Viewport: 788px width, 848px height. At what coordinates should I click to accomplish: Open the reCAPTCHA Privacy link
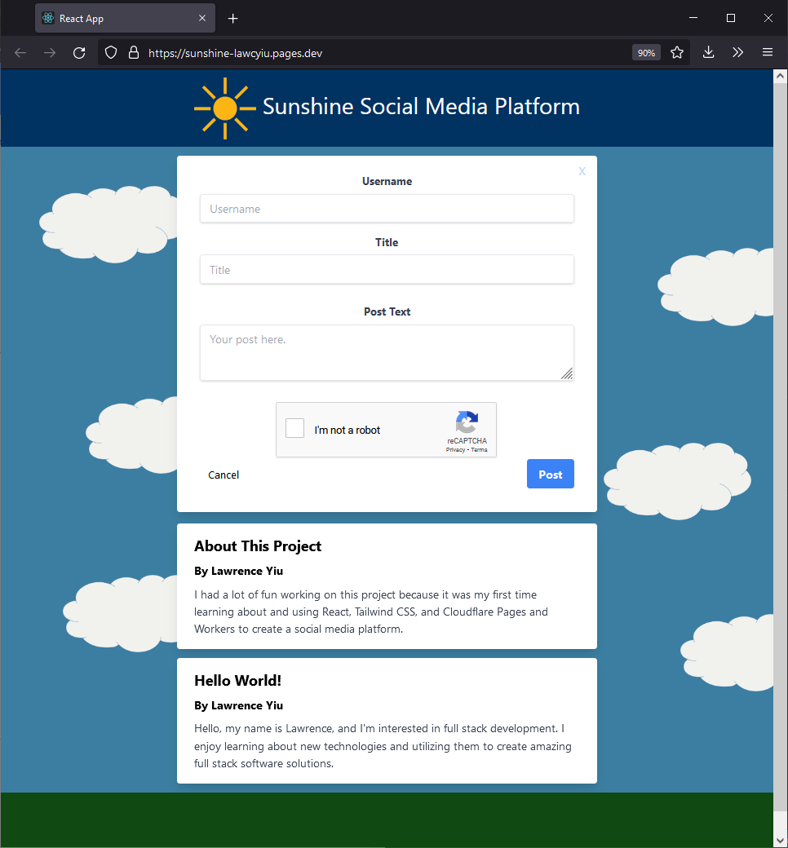tap(455, 449)
